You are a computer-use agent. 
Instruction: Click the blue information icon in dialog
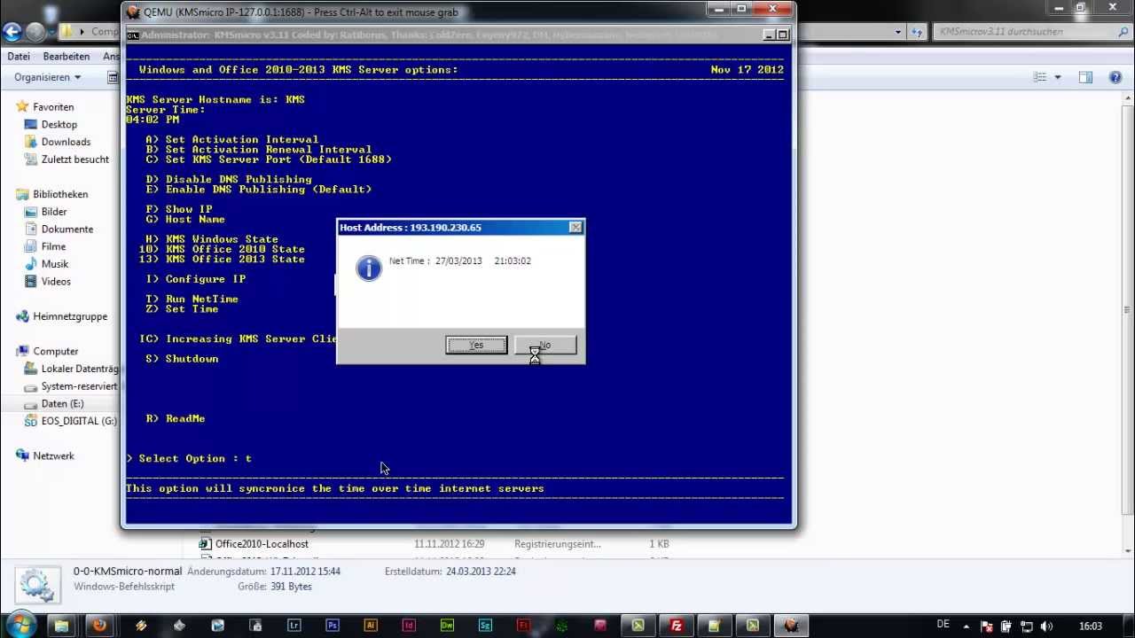pos(369,268)
